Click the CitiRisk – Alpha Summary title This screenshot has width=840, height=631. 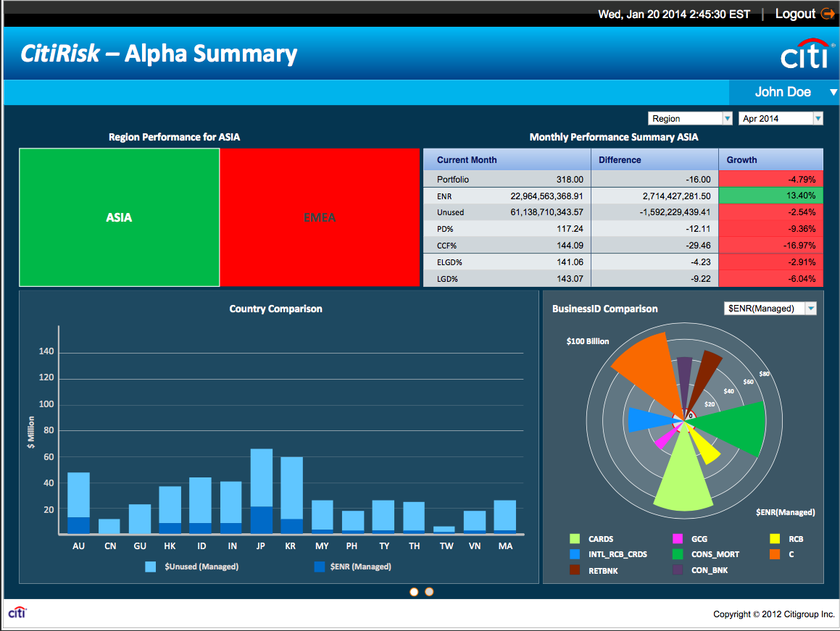coord(159,54)
